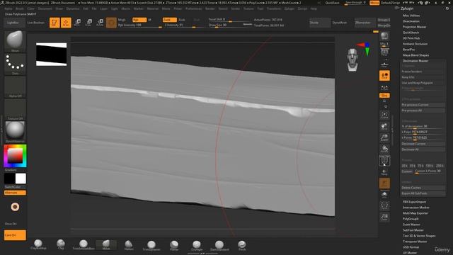The image size is (453, 255).
Task: Click the Gizmo 3D icon
Action: click(111, 23)
